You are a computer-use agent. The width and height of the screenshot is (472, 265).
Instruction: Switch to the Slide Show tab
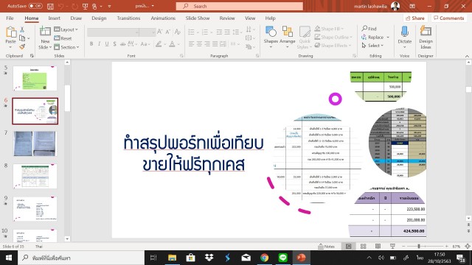(198, 18)
